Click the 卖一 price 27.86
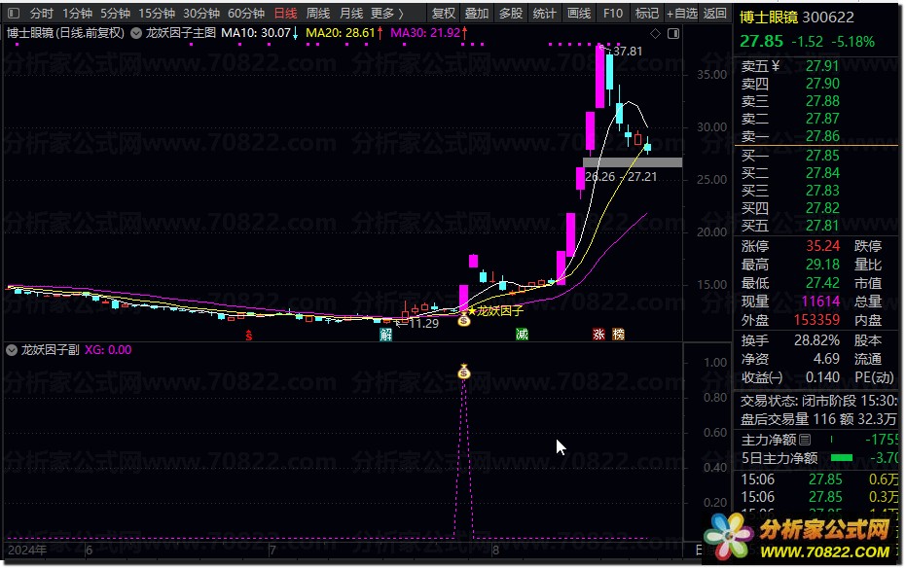 coord(823,136)
